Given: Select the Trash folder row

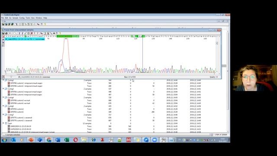Looking at the screenshot, I should coord(114,123).
